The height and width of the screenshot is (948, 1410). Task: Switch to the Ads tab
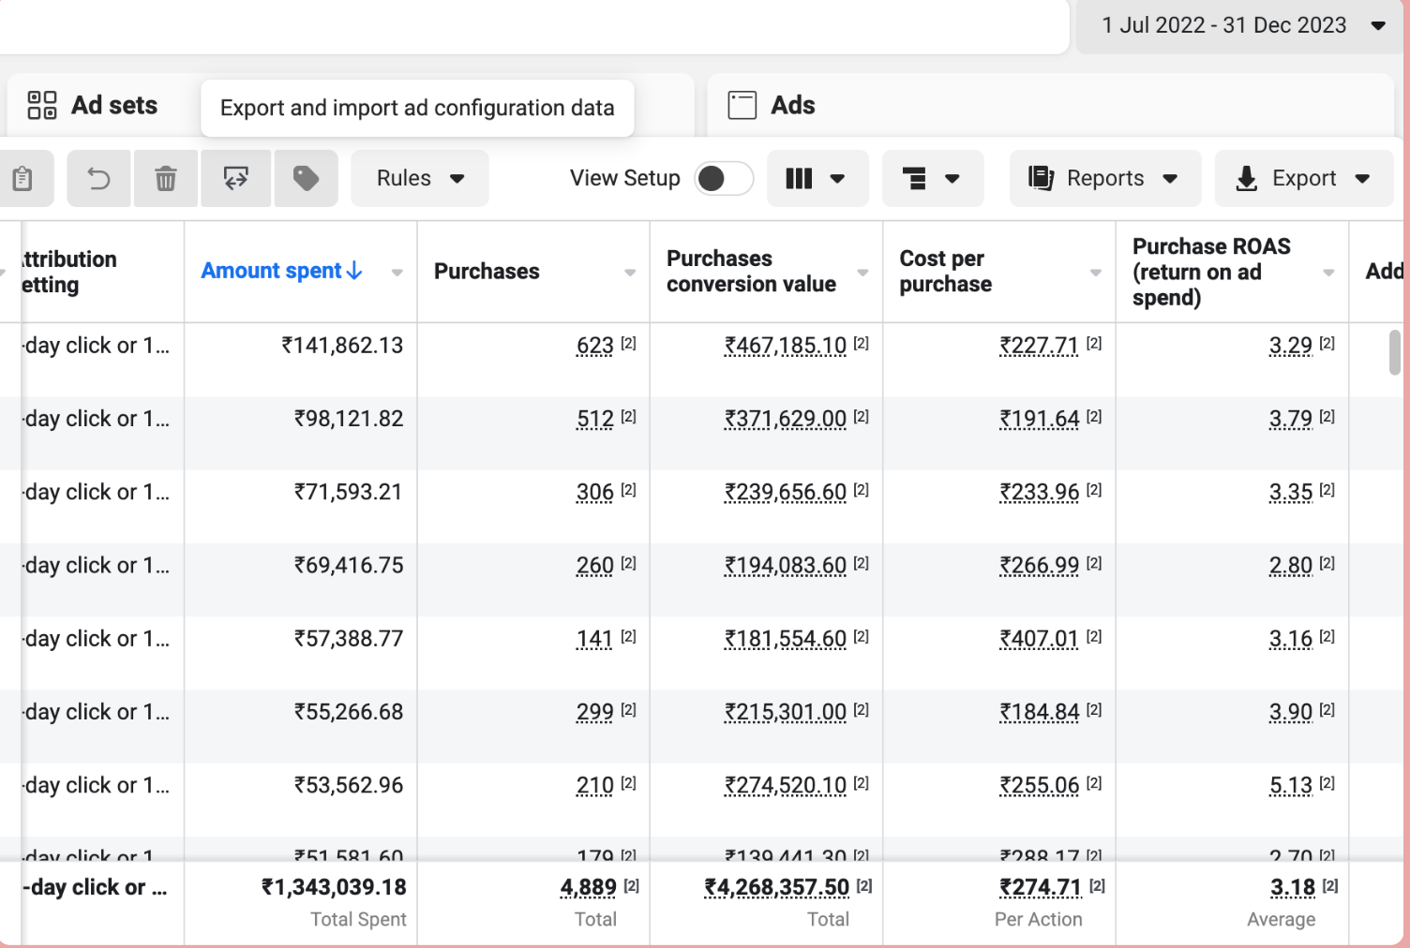792,105
